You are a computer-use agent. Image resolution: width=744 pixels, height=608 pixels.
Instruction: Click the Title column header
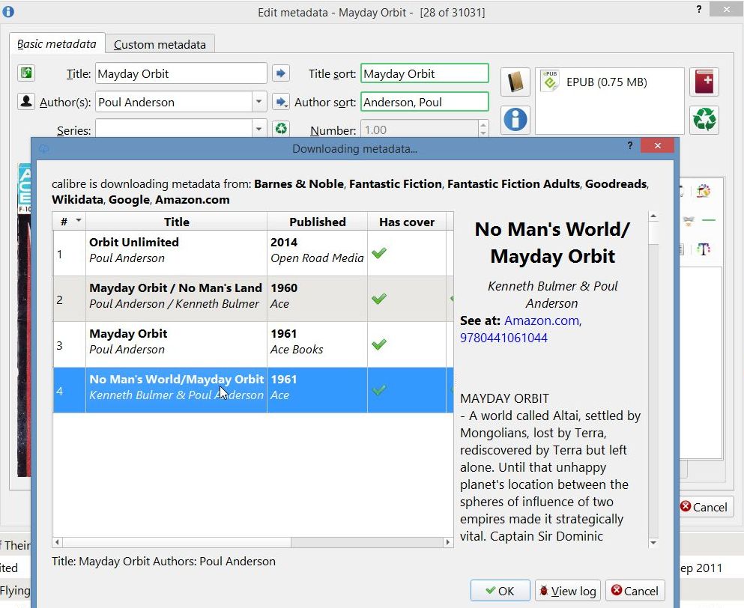tap(177, 222)
